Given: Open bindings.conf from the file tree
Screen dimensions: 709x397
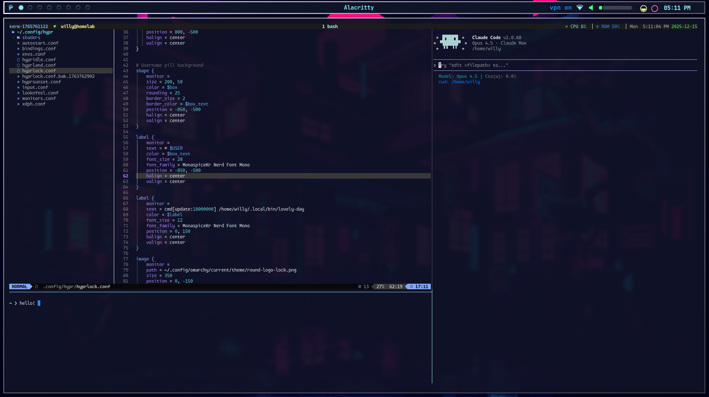Looking at the screenshot, I should point(39,49).
